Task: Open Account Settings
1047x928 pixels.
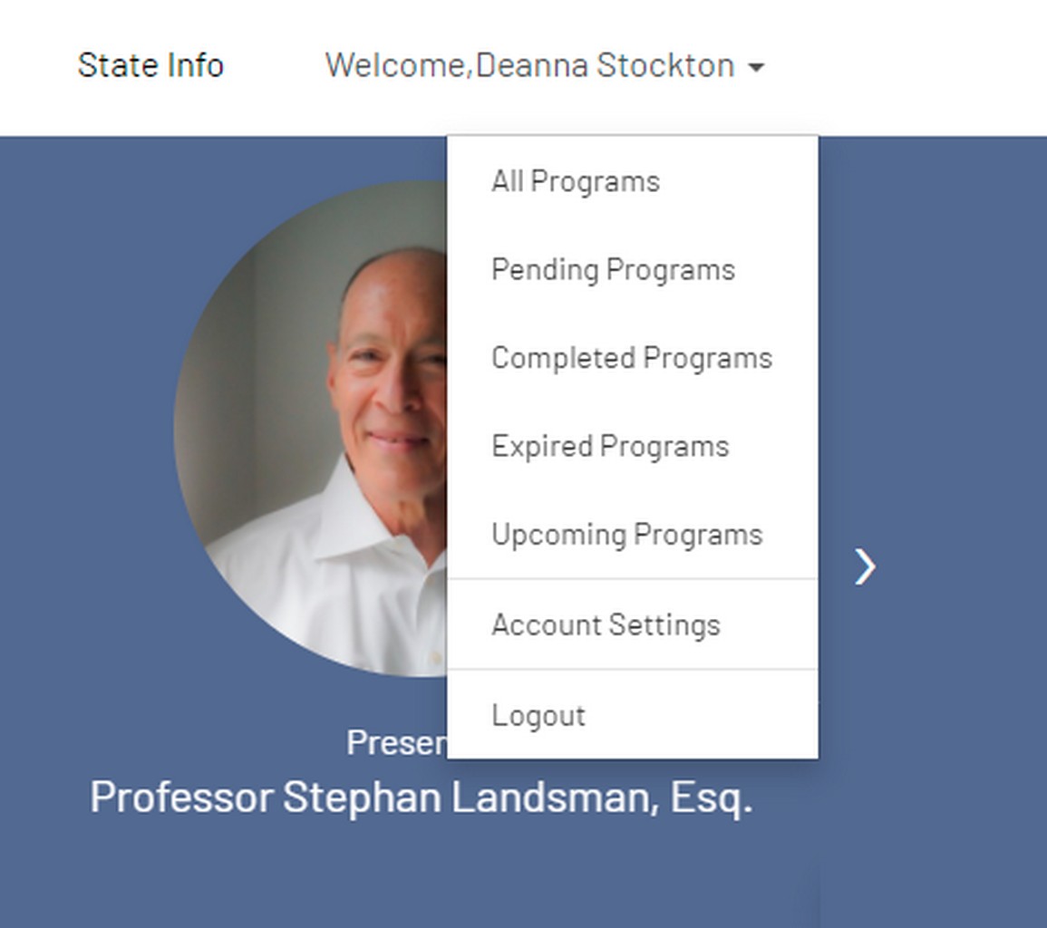Action: click(x=606, y=623)
